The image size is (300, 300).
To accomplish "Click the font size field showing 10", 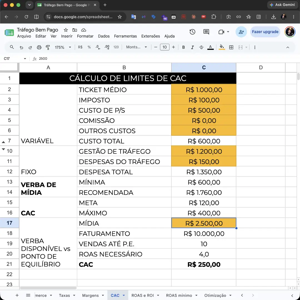I will coord(164,47).
